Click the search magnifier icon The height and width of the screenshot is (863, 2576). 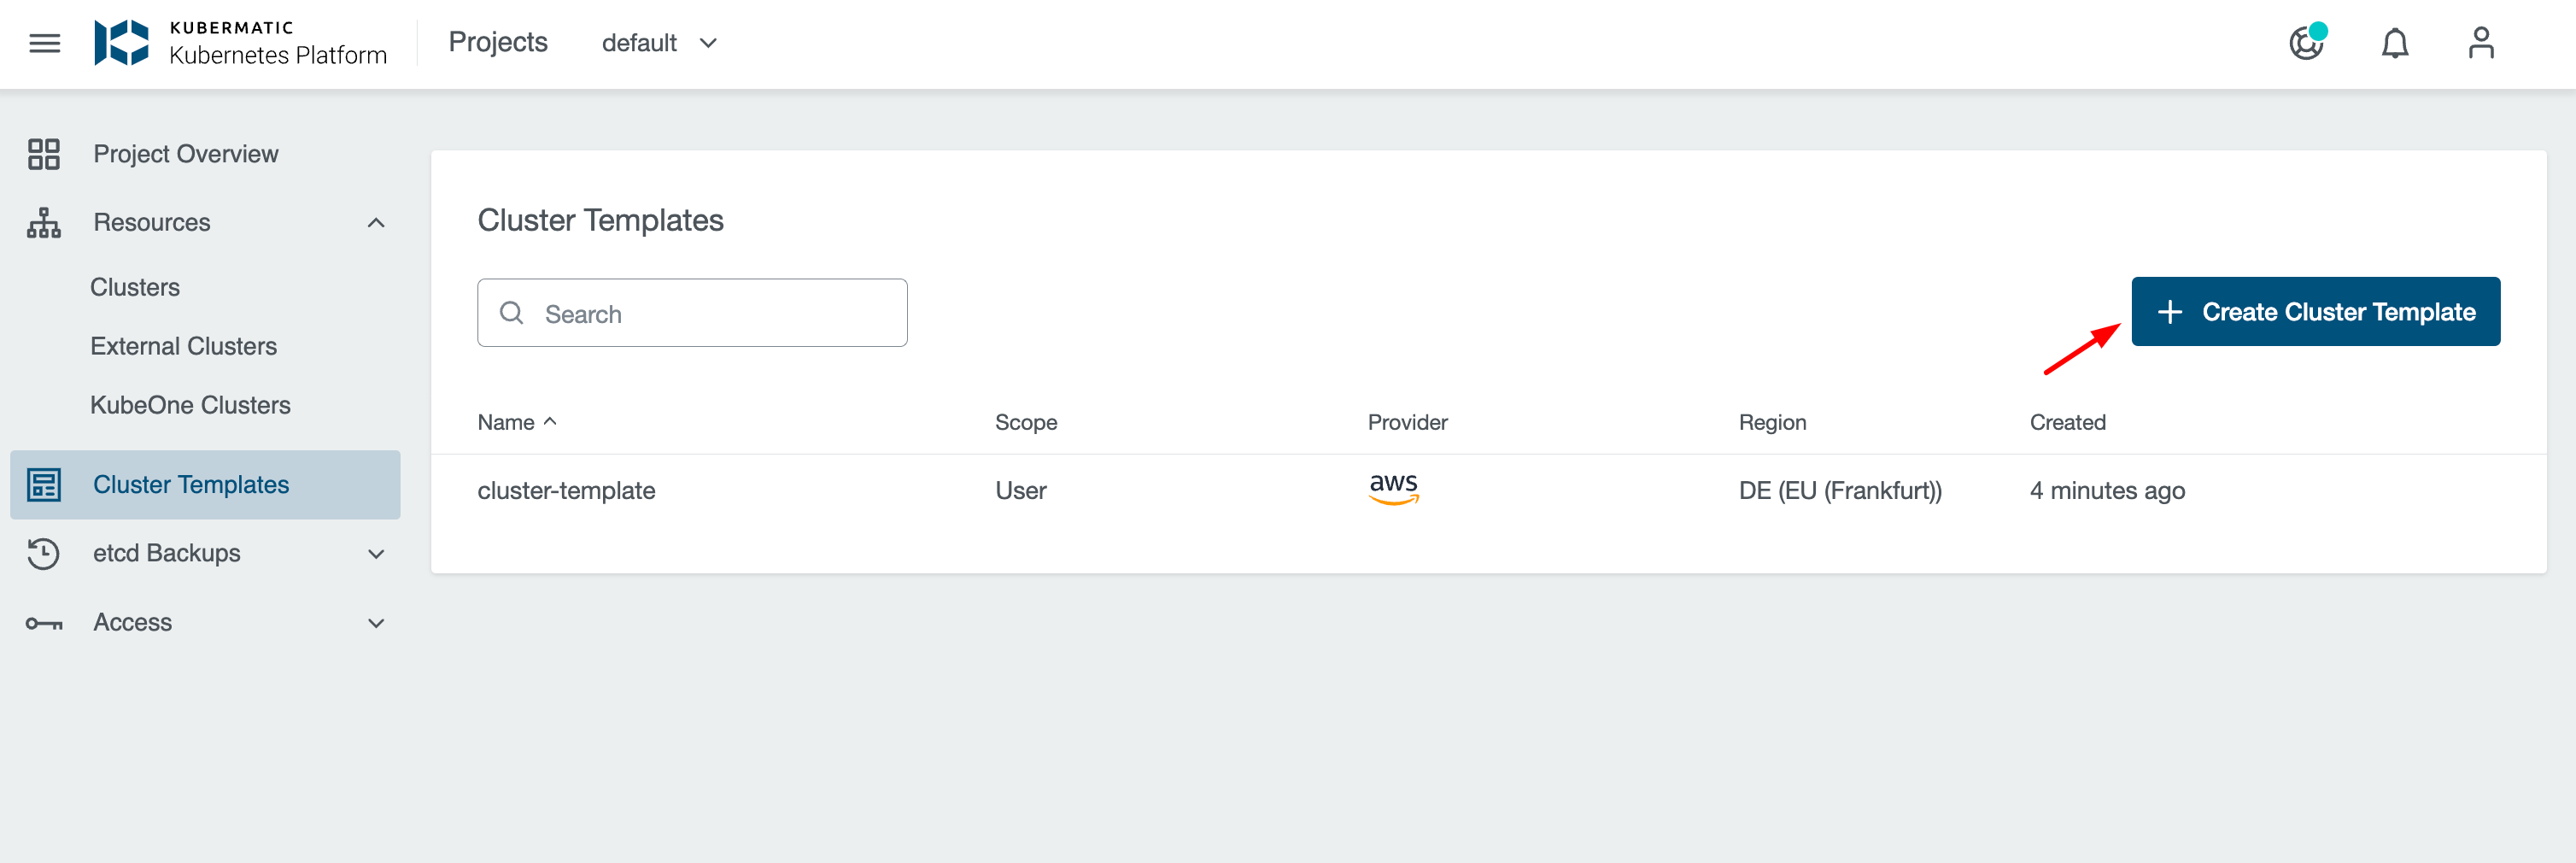[x=513, y=313]
